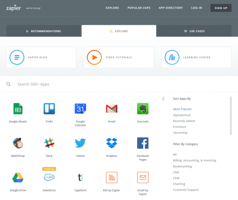Open the Typeform app icon
Image resolution: width=238 pixels, height=200 pixels.
pos(80,178)
